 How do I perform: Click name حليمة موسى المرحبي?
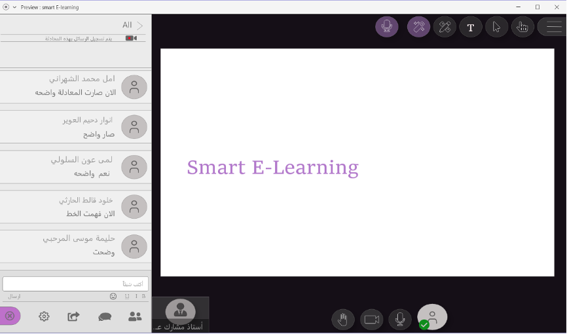[x=79, y=238]
